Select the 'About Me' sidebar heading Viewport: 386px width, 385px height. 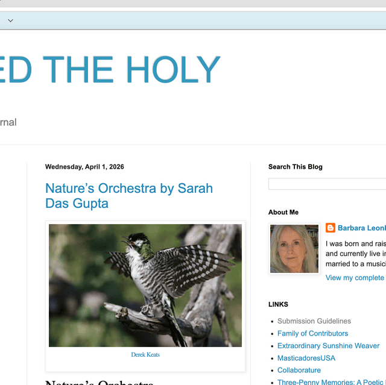click(x=283, y=212)
